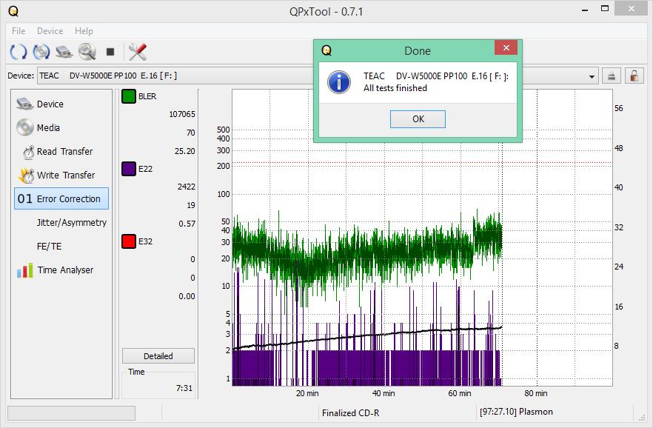Click the E22 average value 0.57

tap(187, 224)
